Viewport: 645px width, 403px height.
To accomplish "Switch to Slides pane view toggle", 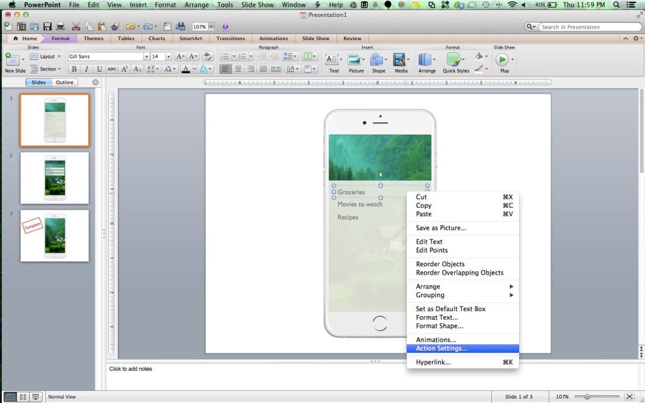I will coord(38,82).
